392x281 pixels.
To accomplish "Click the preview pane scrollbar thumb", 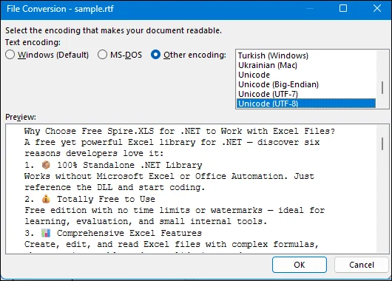I will click(x=382, y=143).
